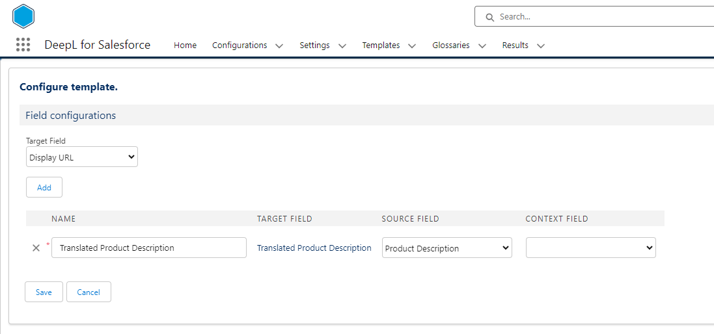Go to the Home tab
Image resolution: width=714 pixels, height=334 pixels.
click(185, 45)
